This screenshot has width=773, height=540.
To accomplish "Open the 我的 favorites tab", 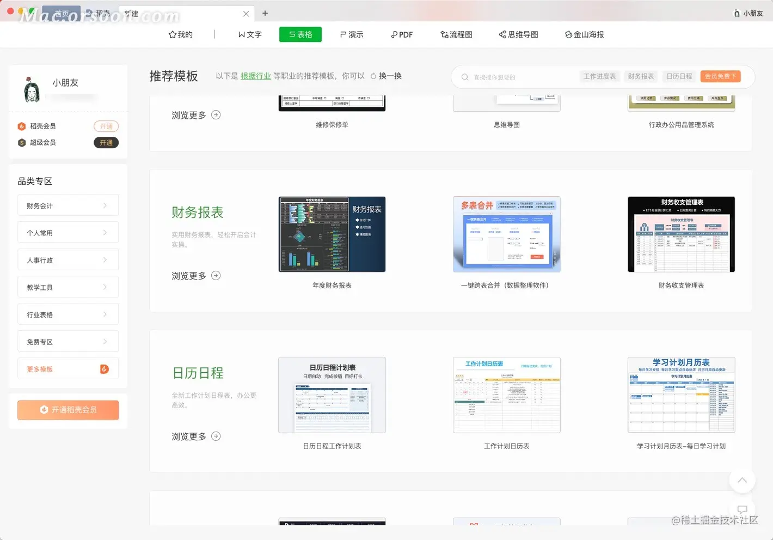I will point(180,34).
